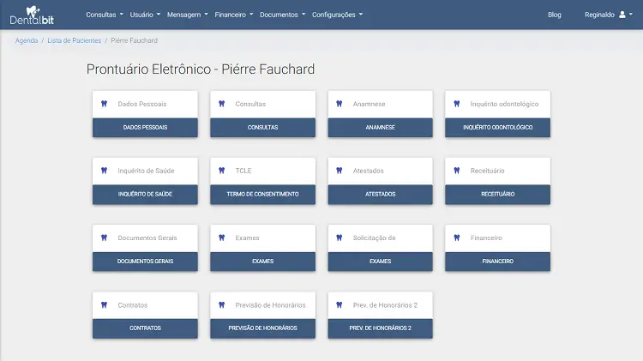Click the tooth icon on Contratos card
The height and width of the screenshot is (361, 643).
pos(104,305)
